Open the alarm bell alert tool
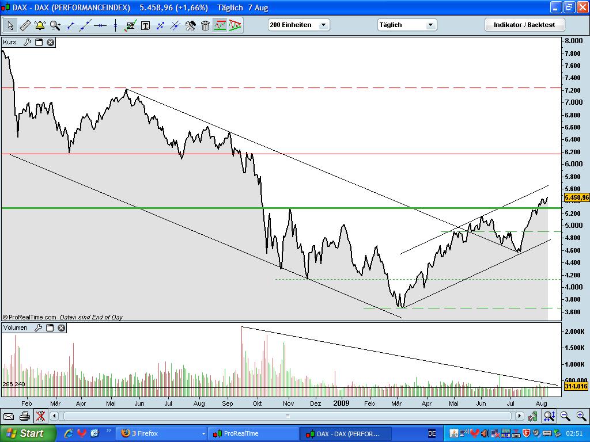 [40, 25]
